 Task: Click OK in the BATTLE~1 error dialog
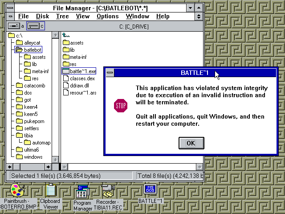[x=191, y=143]
